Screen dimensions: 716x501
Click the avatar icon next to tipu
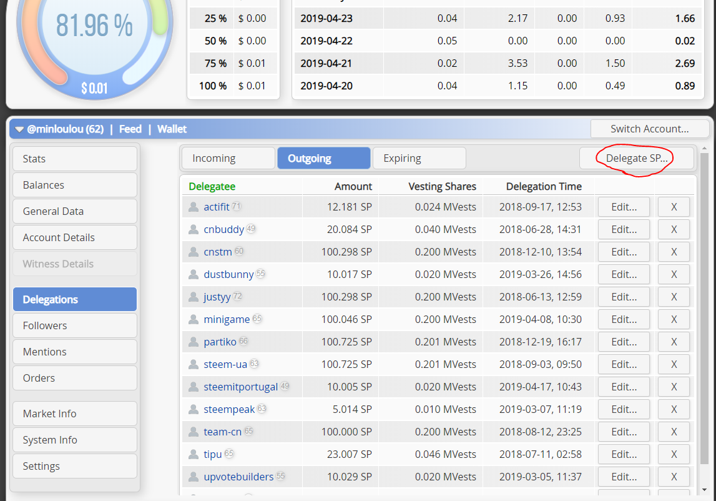pyautogui.click(x=194, y=454)
